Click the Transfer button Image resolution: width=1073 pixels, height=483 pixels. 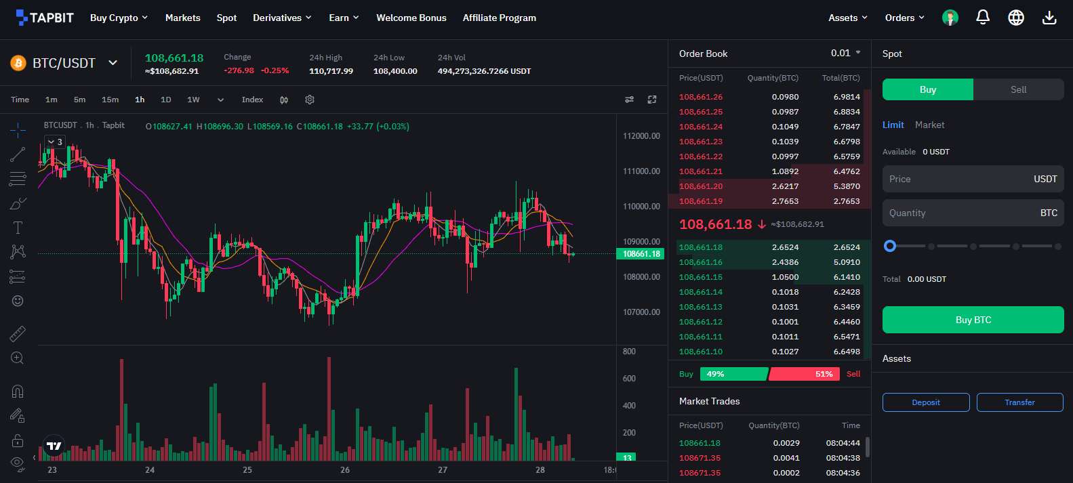(x=1020, y=402)
